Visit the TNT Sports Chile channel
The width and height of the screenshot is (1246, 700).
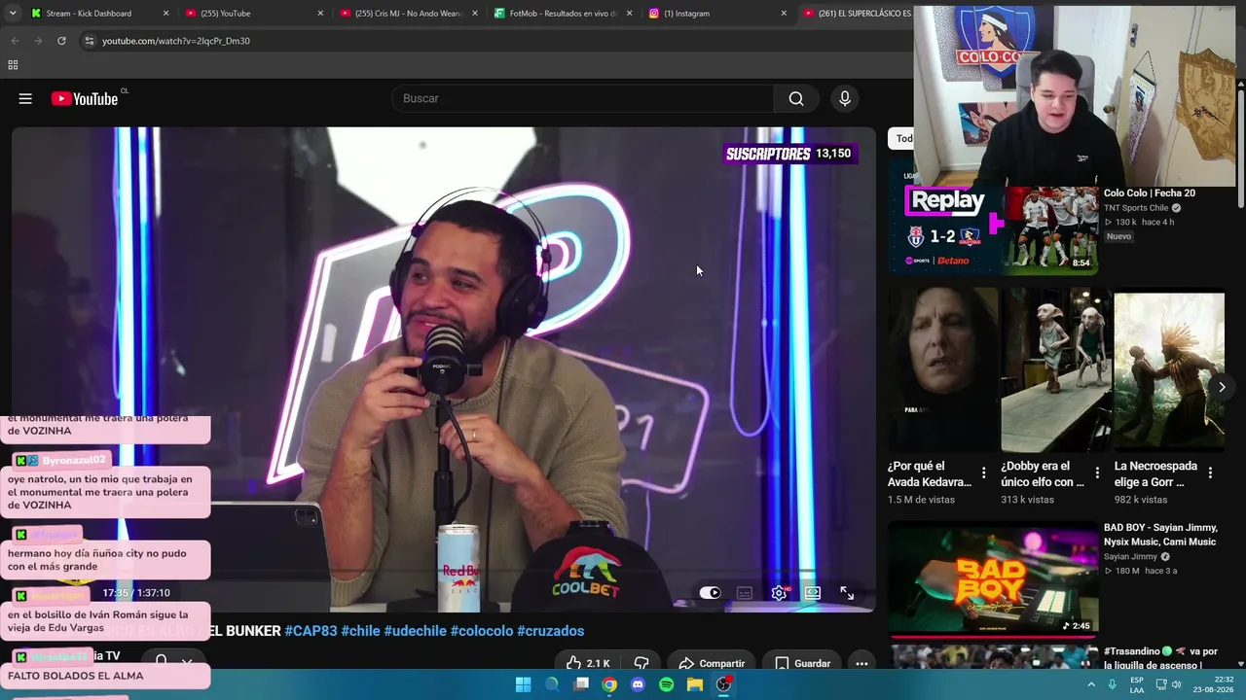tap(1136, 208)
